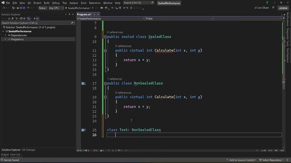Viewport: 291px width, 163px height.
Task: Start debugging with green play arrow
Action: pos(66,8)
